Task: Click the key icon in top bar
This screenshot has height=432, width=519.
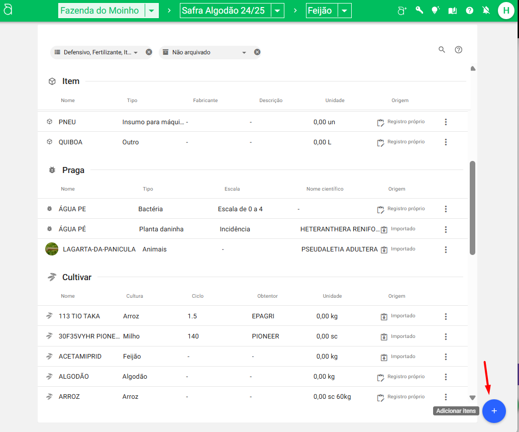Action: 419,10
